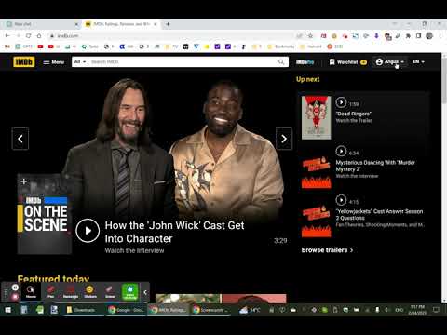The width and height of the screenshot is (447, 335).
Task: Select the recorder Rectangle tool
Action: 71,292
